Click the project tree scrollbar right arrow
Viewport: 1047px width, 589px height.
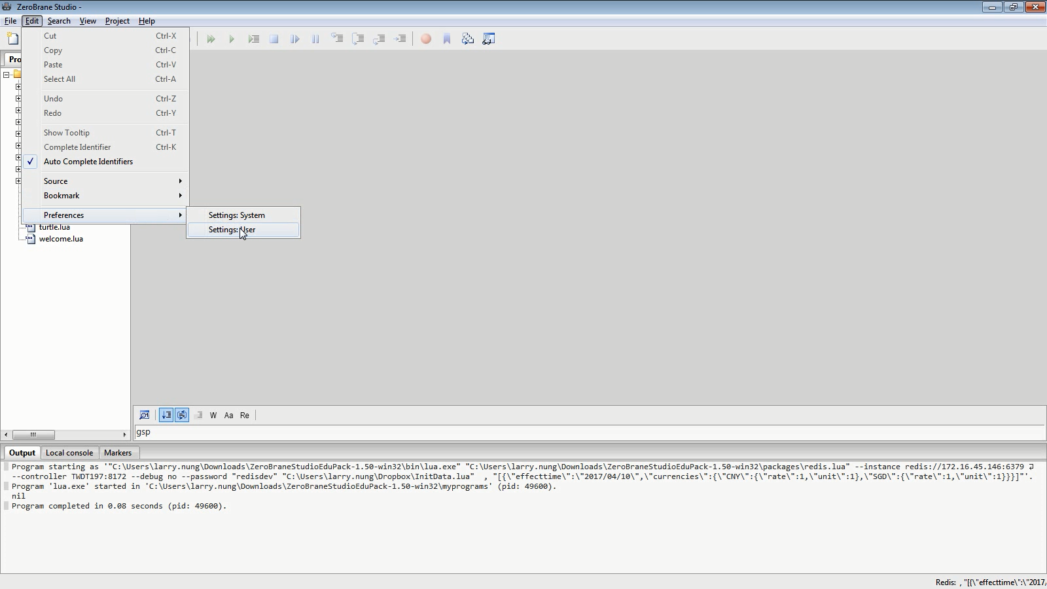(x=124, y=435)
